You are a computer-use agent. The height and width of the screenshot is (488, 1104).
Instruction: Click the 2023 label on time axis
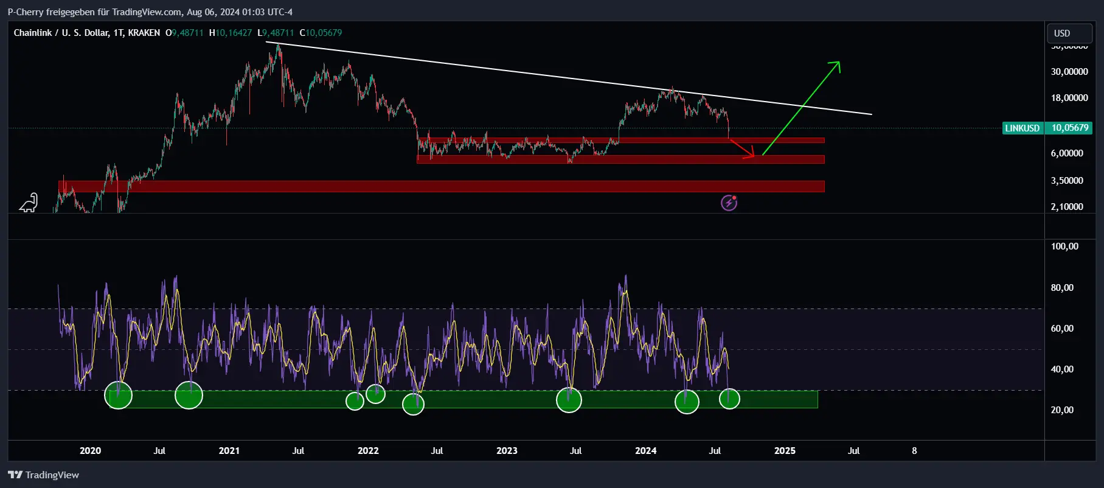coord(507,451)
